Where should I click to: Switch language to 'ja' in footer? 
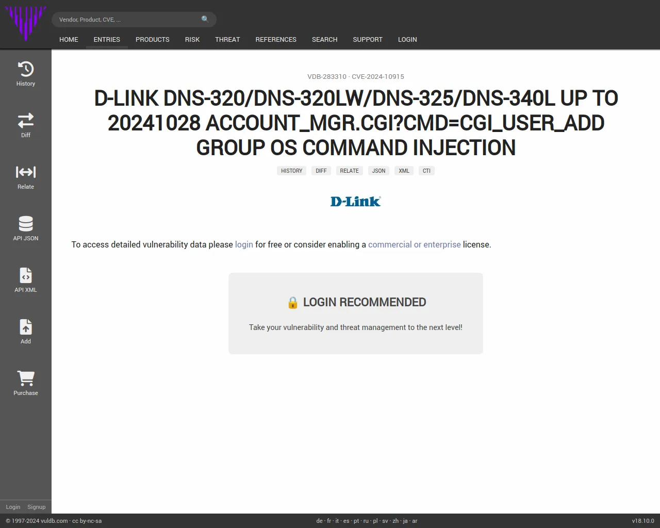coord(405,521)
